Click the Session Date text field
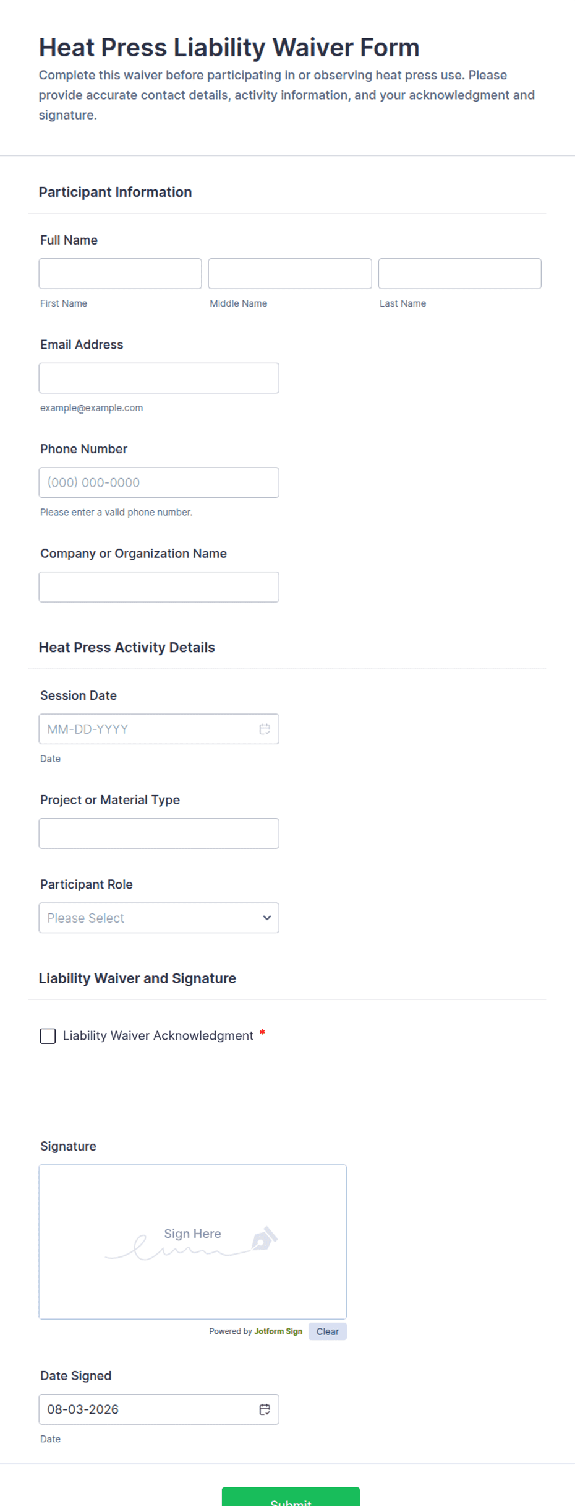Image resolution: width=575 pixels, height=1506 pixels. click(148, 729)
